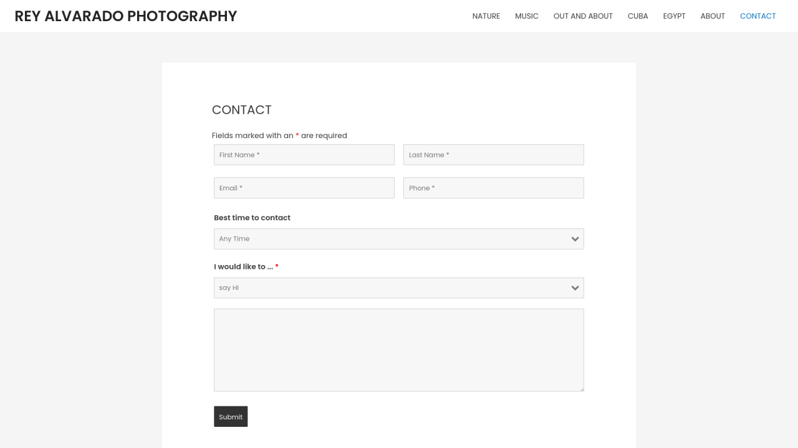Click the chevron arrow on say HI select
798x448 pixels.
(x=575, y=288)
